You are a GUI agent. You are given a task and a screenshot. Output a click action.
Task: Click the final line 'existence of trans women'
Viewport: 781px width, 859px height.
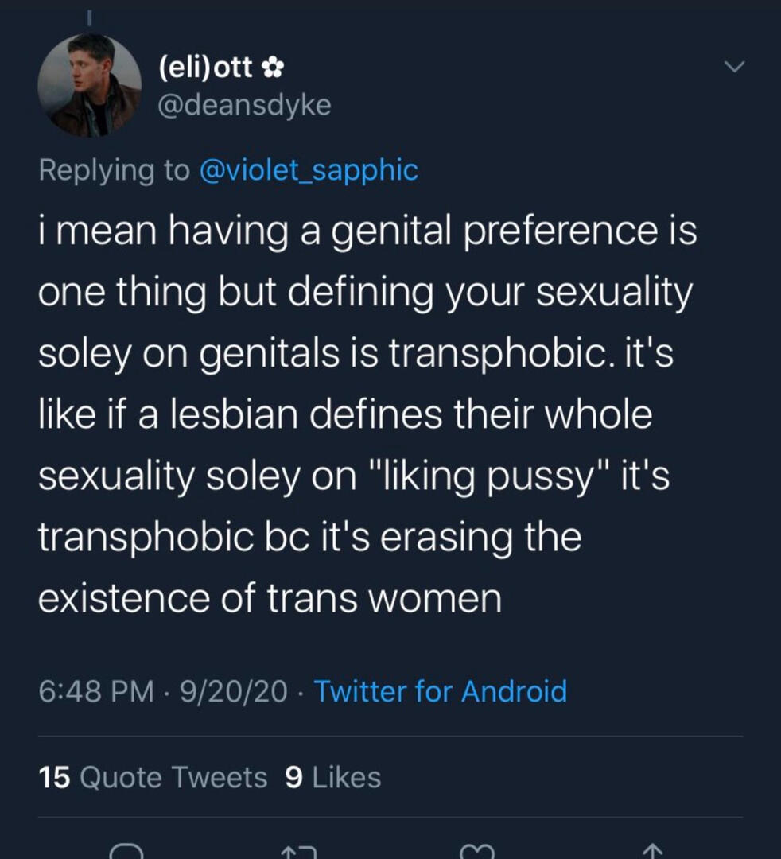(x=270, y=597)
